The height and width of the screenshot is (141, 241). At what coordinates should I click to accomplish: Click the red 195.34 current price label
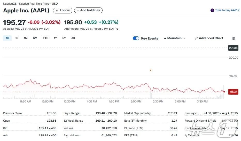[233, 92]
